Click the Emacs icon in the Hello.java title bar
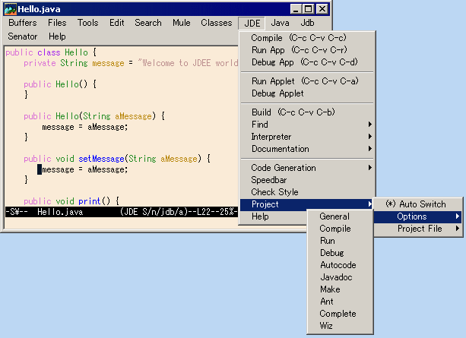 (10, 9)
